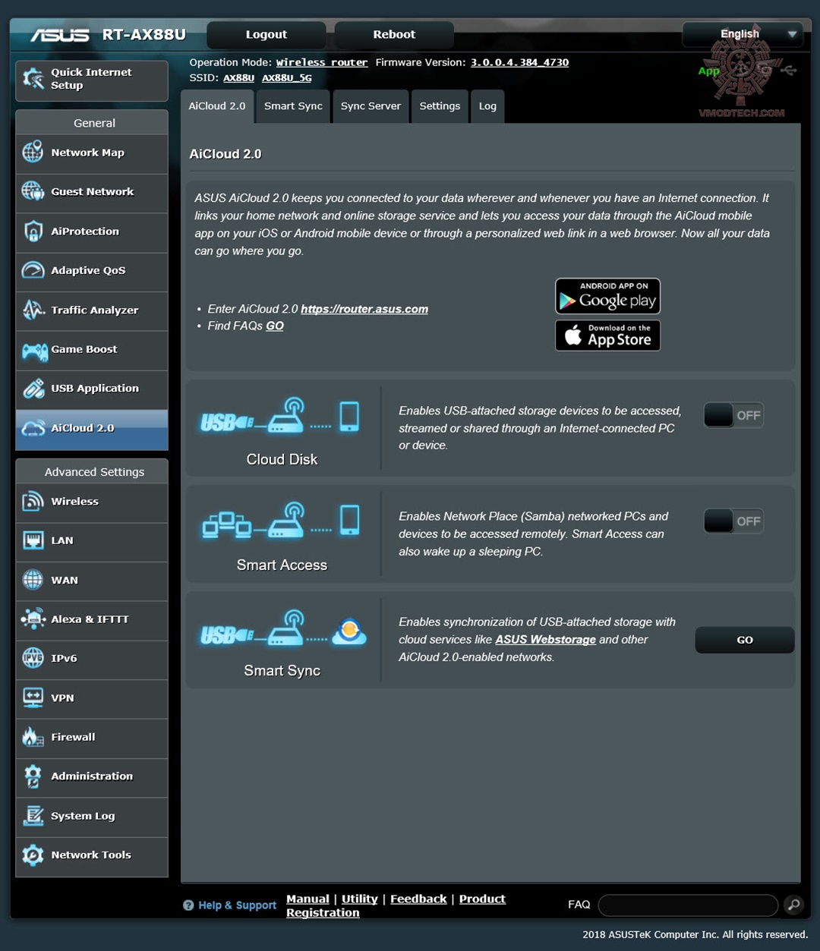Image resolution: width=820 pixels, height=951 pixels.
Task: Open the App Store download badge
Action: (608, 335)
